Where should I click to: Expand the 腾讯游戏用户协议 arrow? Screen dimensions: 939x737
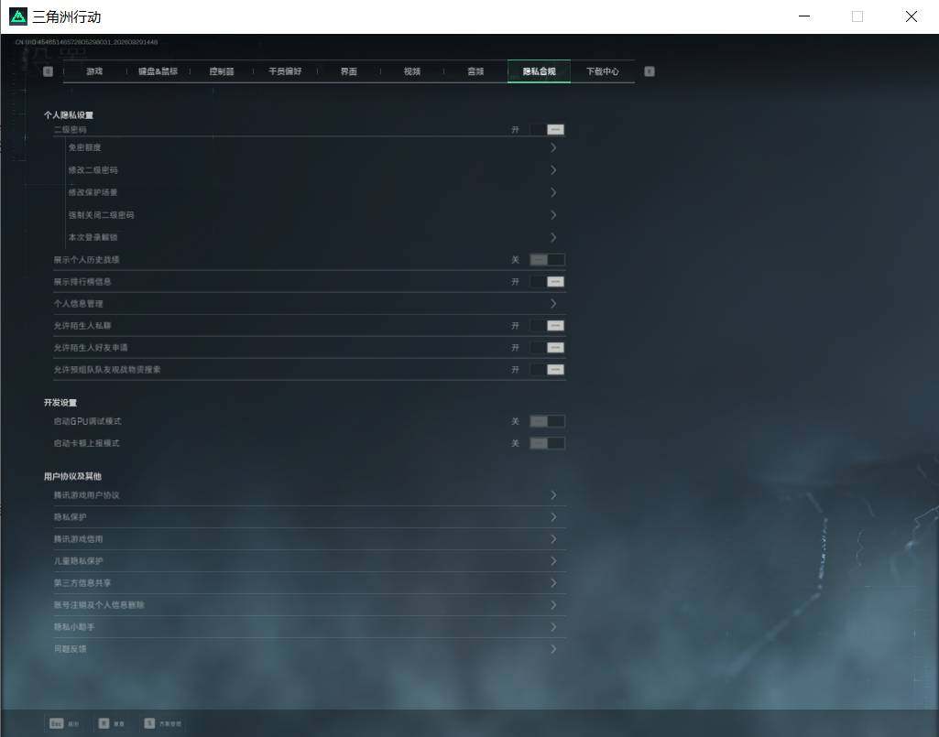click(x=553, y=495)
